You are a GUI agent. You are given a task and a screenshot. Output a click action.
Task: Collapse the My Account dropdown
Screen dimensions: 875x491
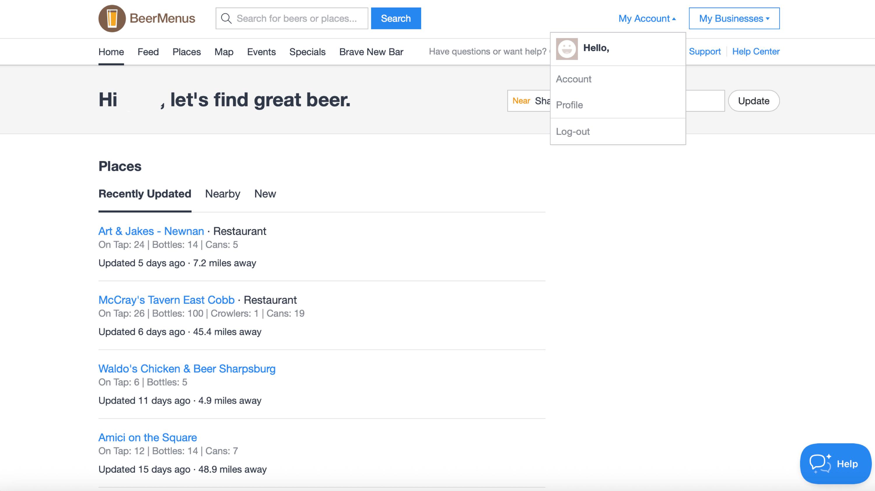point(647,18)
